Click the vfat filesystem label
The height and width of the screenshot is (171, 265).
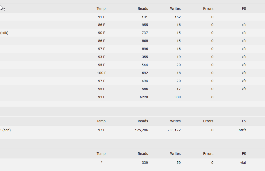pos(243,162)
